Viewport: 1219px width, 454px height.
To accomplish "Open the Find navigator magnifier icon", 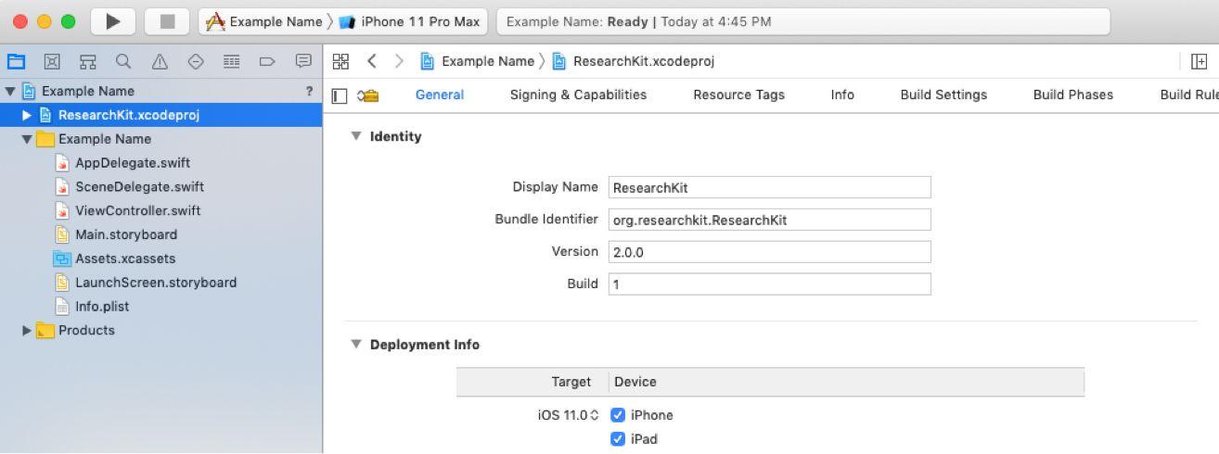I will (123, 62).
